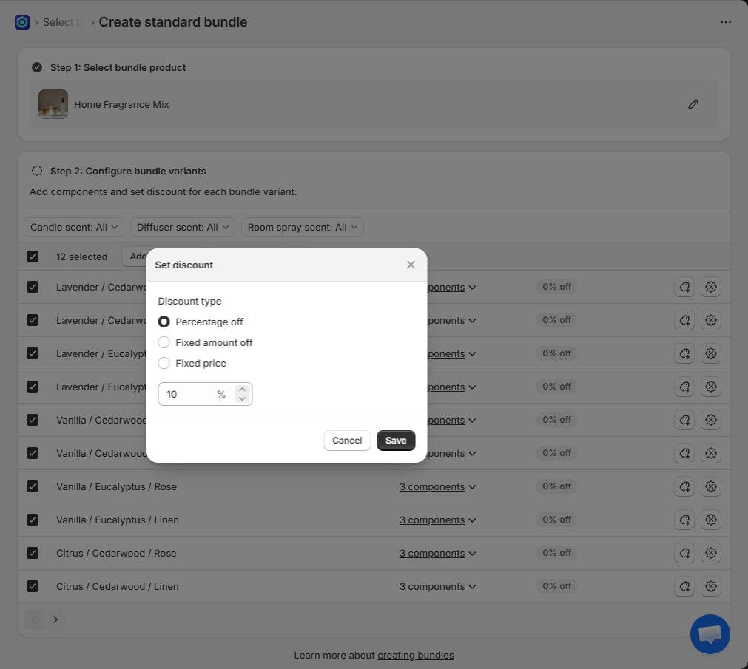Add component to Vanilla / Eucalyptus / Rose row
Viewport: 748px width, 669px height.
click(x=684, y=486)
